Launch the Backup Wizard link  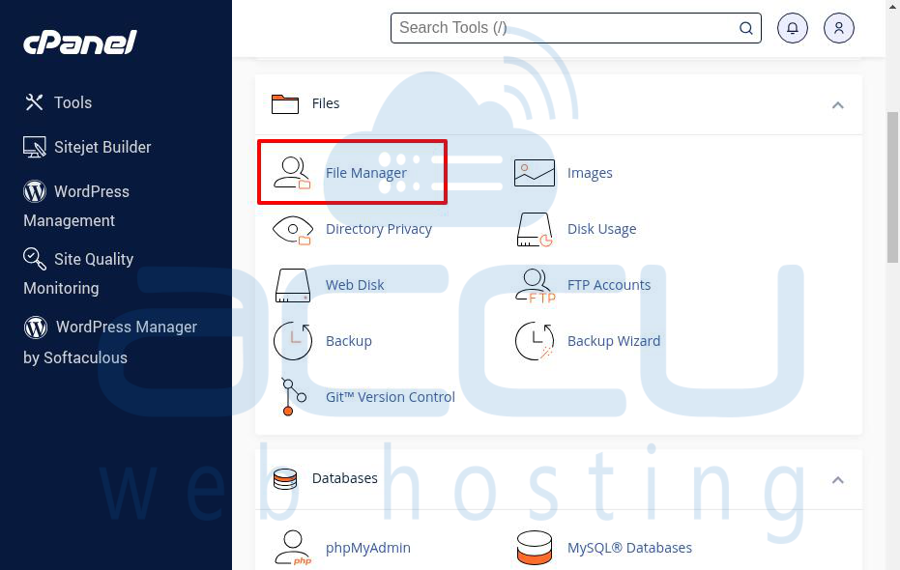(614, 341)
